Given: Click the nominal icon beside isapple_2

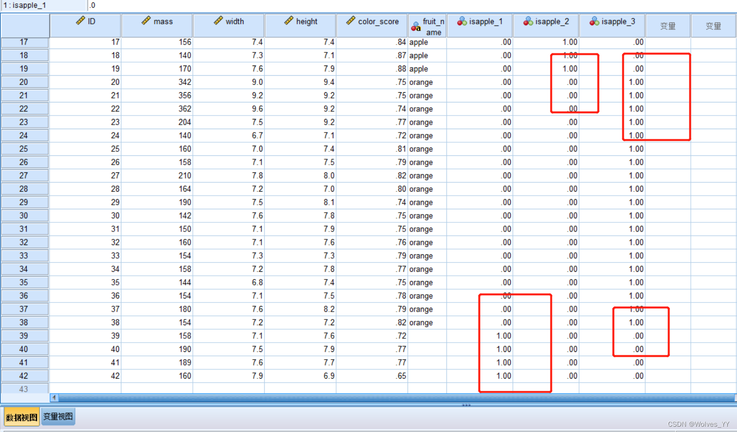Looking at the screenshot, I should 528,21.
